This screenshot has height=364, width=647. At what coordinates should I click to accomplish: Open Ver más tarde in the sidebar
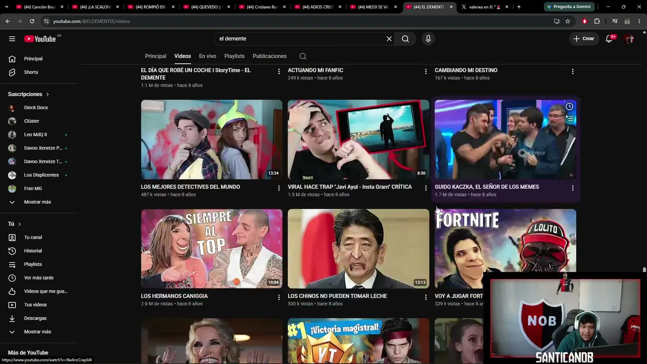click(x=39, y=278)
